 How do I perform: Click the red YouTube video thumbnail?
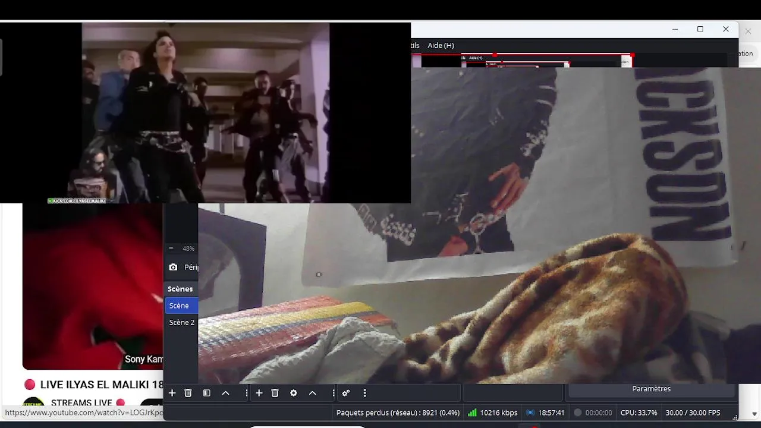(x=93, y=287)
